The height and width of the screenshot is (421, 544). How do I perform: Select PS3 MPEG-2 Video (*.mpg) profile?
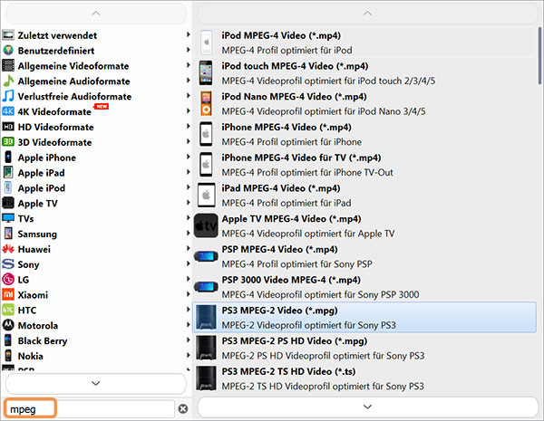coord(364,317)
